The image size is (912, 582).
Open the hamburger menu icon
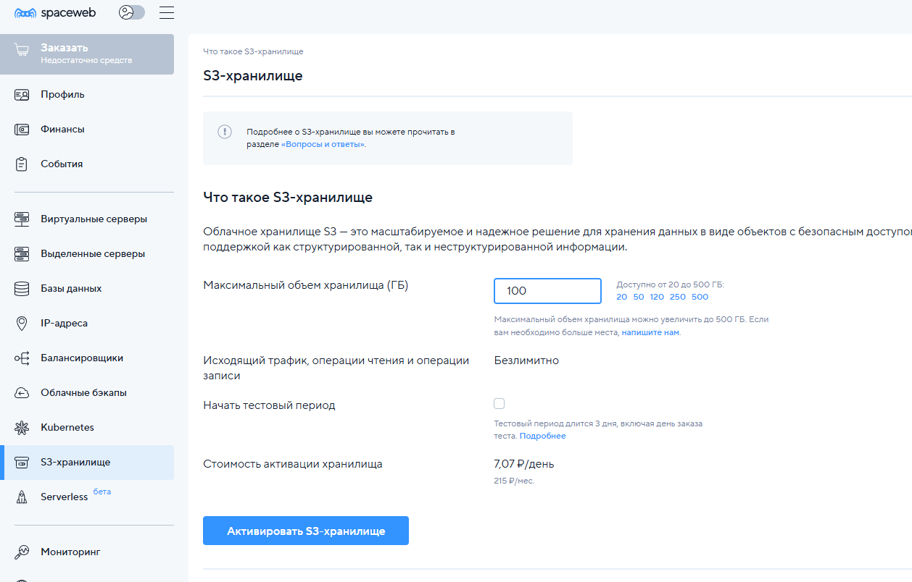[167, 12]
